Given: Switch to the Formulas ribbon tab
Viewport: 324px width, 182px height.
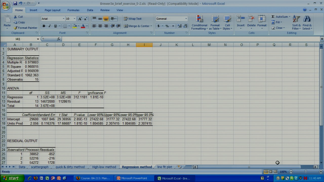Looking at the screenshot, I should [x=73, y=10].
